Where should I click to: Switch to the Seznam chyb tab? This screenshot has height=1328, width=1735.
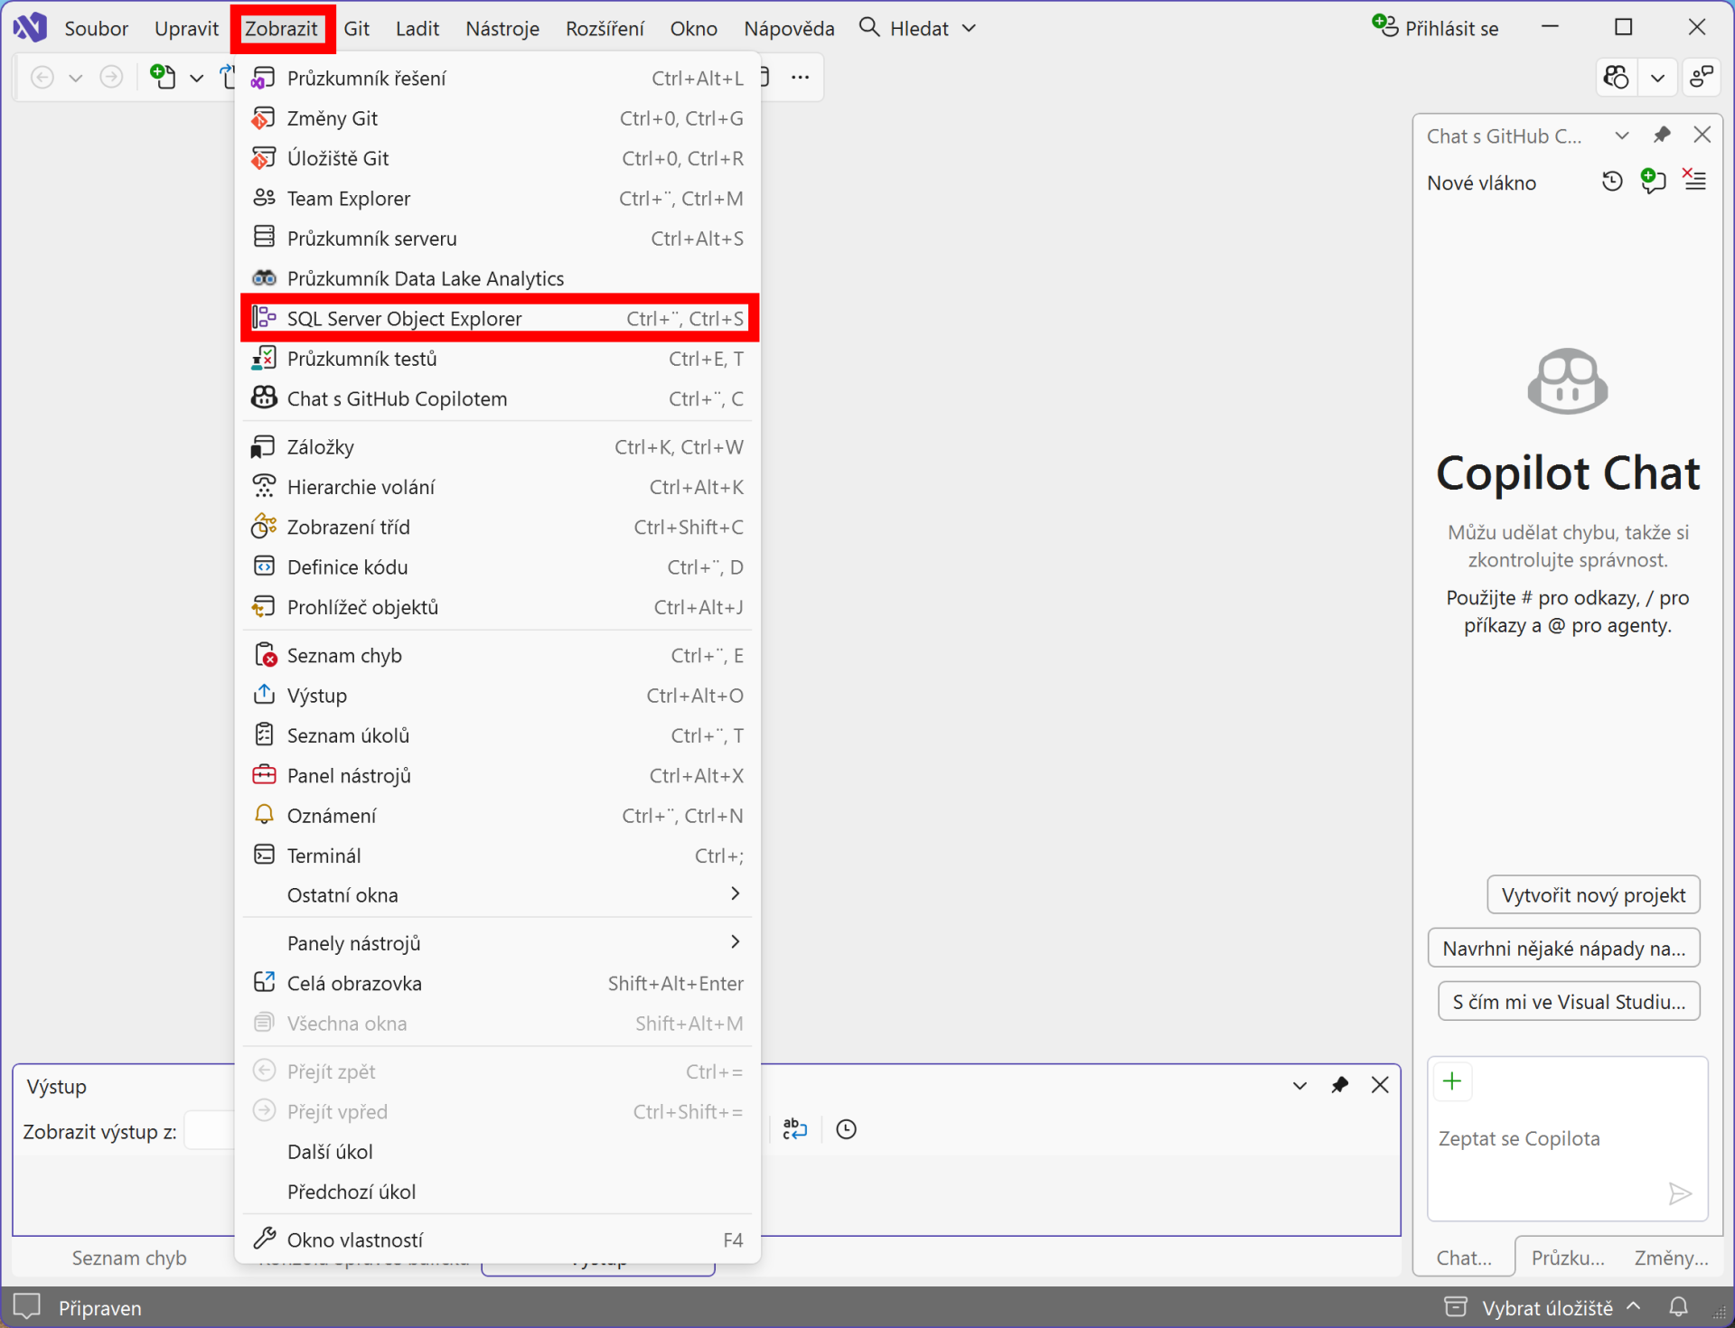[x=129, y=1258]
